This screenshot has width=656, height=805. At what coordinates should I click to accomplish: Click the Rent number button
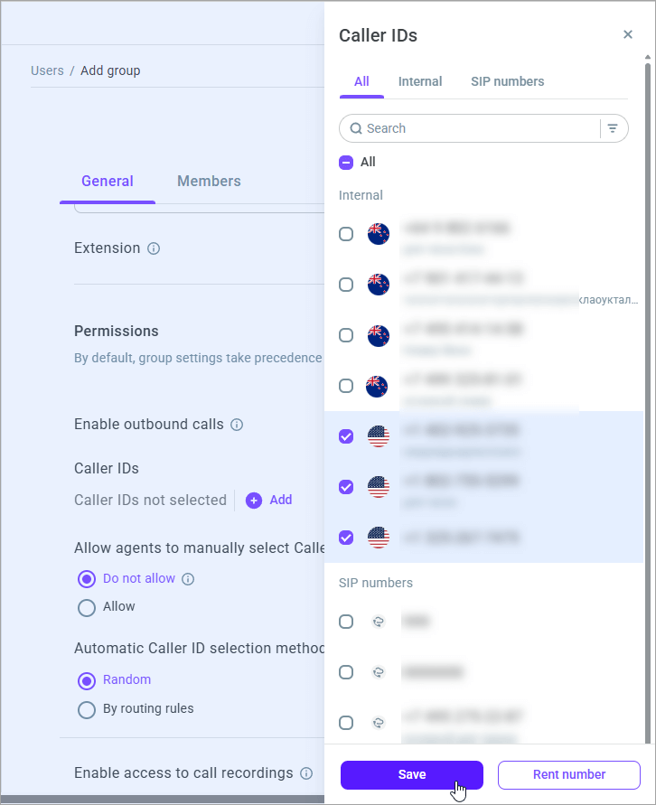(569, 774)
